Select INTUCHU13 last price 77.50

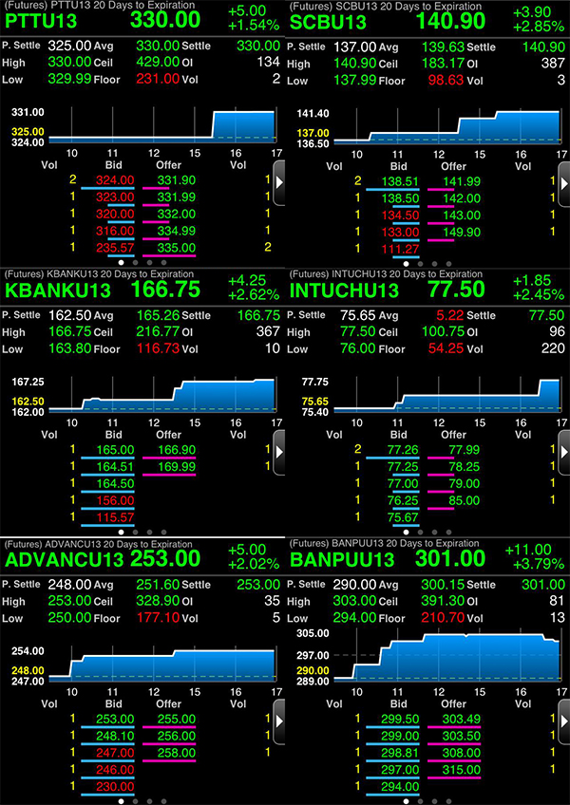click(456, 289)
